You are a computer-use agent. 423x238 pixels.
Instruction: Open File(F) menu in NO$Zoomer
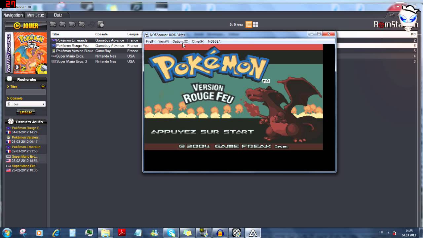point(150,41)
